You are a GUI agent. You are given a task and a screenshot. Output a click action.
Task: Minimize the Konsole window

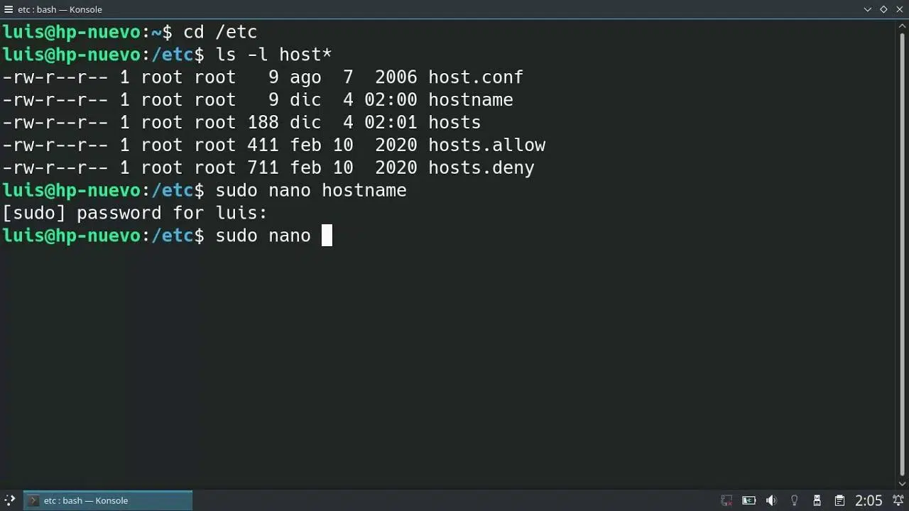coord(868,9)
